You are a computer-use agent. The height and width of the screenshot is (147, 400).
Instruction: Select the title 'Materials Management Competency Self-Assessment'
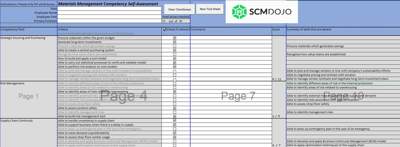[108, 4]
